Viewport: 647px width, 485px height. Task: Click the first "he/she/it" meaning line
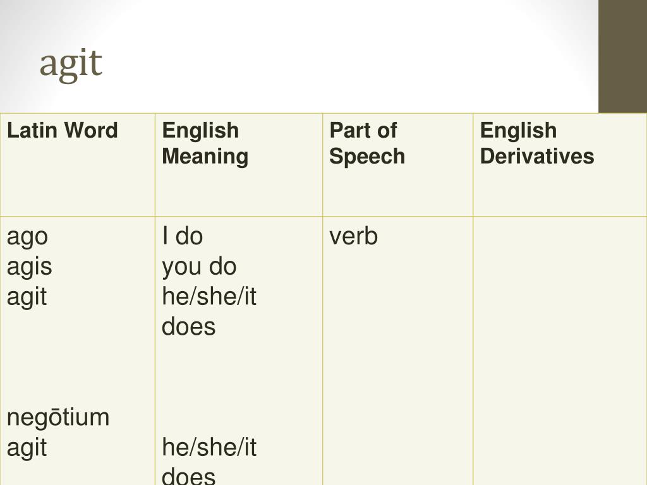pos(209,297)
